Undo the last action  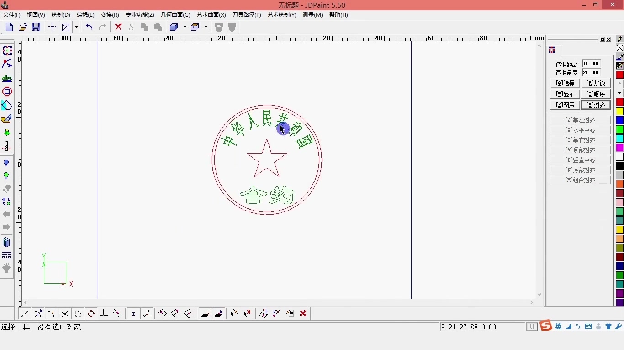[x=89, y=27]
